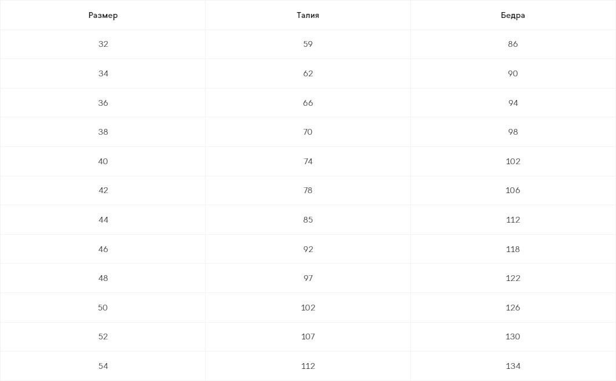Click hips value 134 for size 54

click(x=513, y=366)
